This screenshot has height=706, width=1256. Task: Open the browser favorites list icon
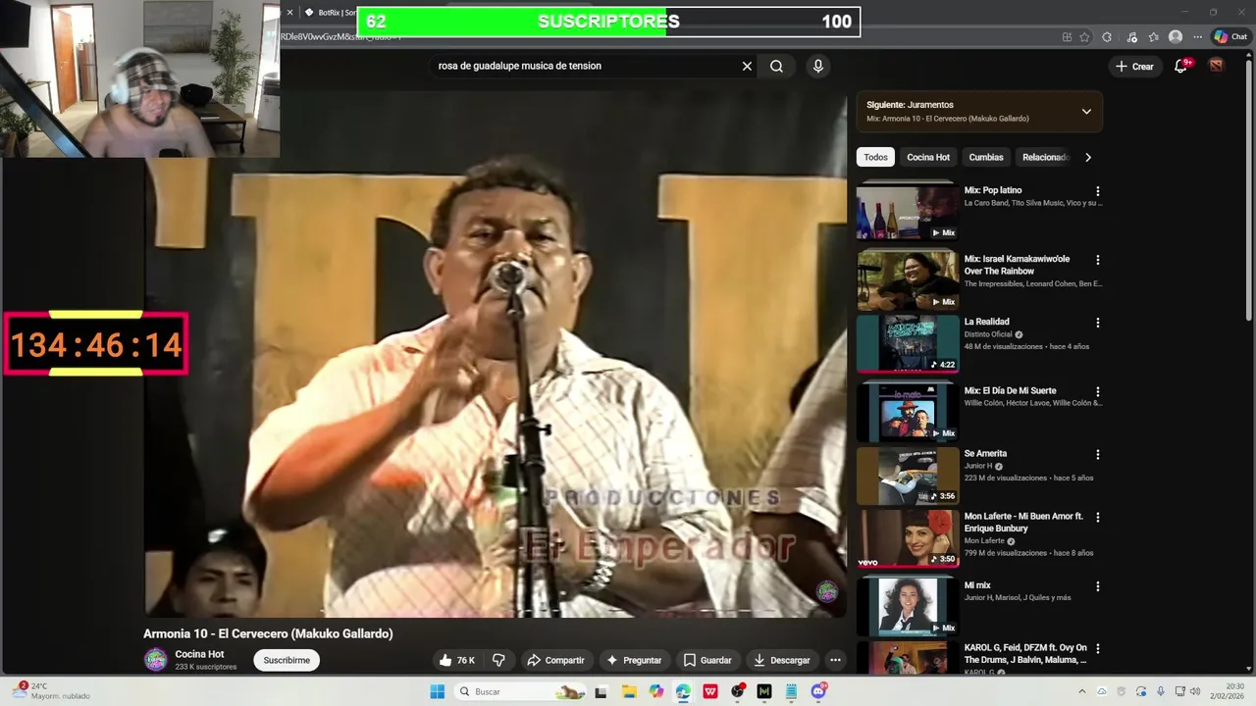point(1154,37)
